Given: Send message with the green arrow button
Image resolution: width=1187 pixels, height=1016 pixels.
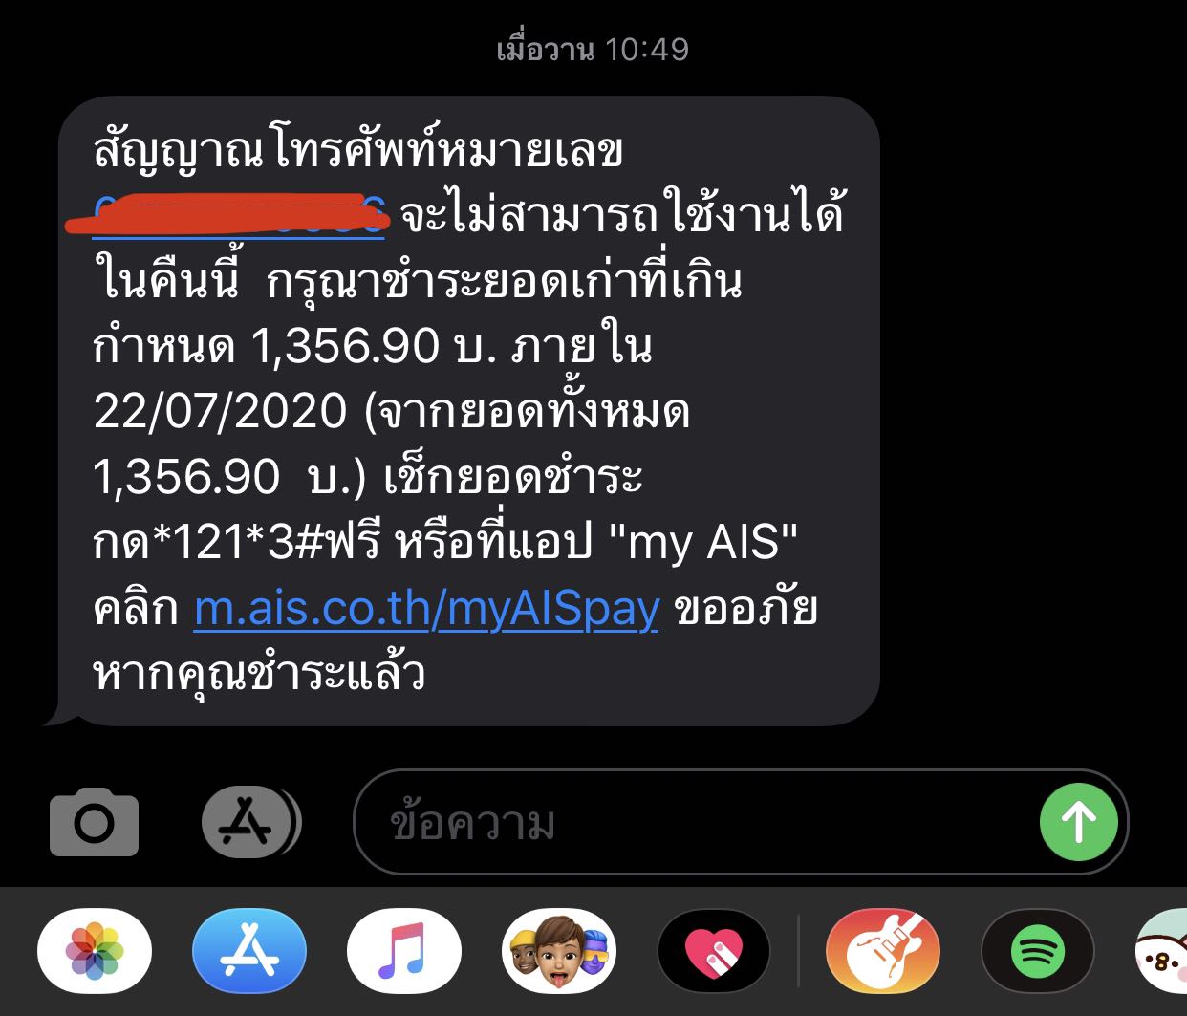Looking at the screenshot, I should [1079, 822].
